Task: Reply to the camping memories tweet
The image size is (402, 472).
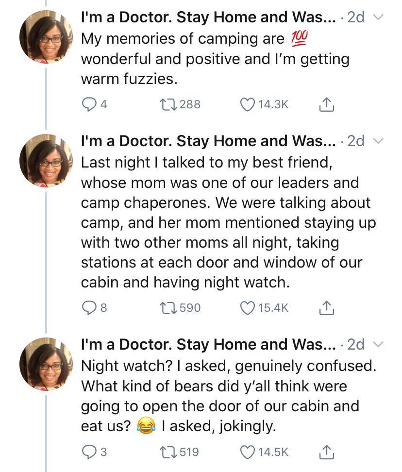Action: pyautogui.click(x=88, y=104)
